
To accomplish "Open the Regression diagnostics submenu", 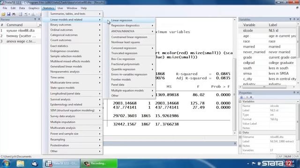I will (x=132, y=25).
